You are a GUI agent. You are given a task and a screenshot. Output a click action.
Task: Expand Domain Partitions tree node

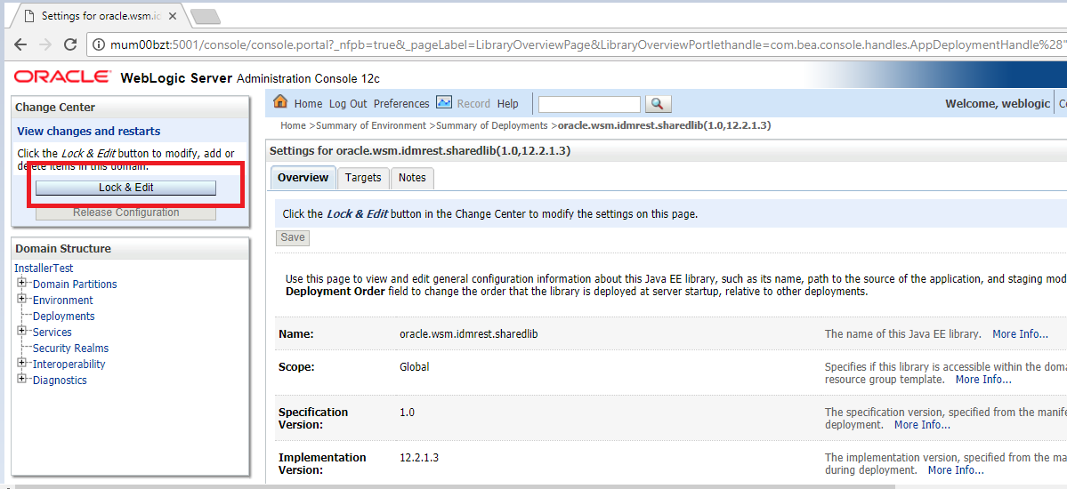point(21,283)
